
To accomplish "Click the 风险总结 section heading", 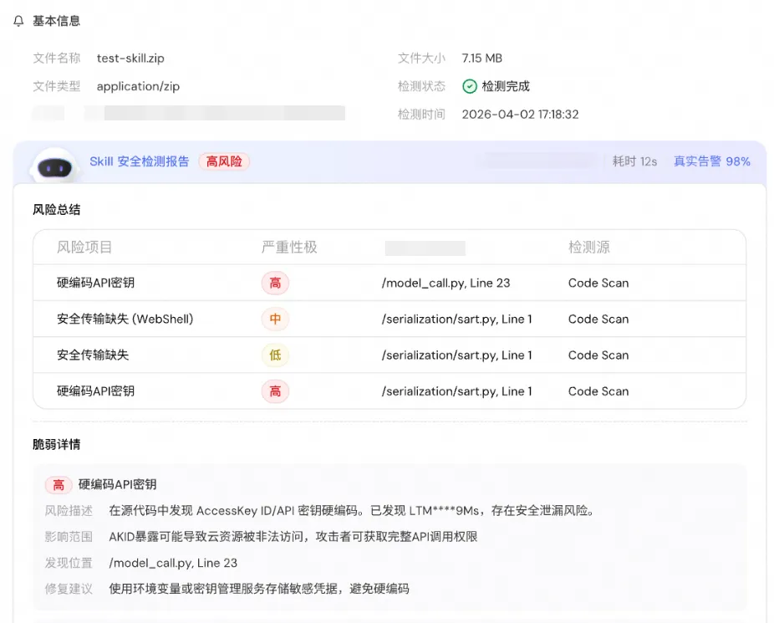I will point(56,209).
